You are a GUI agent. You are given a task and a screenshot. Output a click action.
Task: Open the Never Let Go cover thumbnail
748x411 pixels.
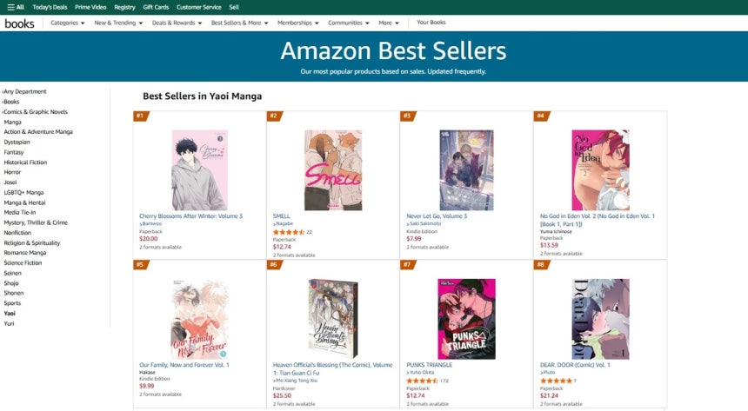[466, 170]
